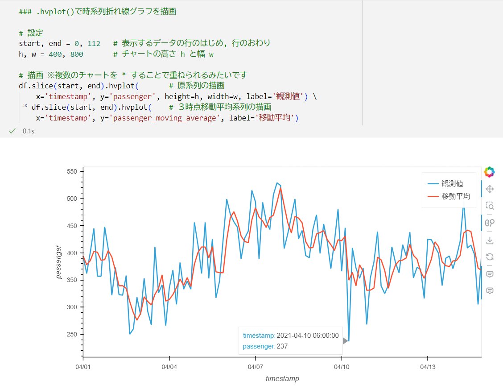Save the chart using the download icon

click(x=489, y=240)
